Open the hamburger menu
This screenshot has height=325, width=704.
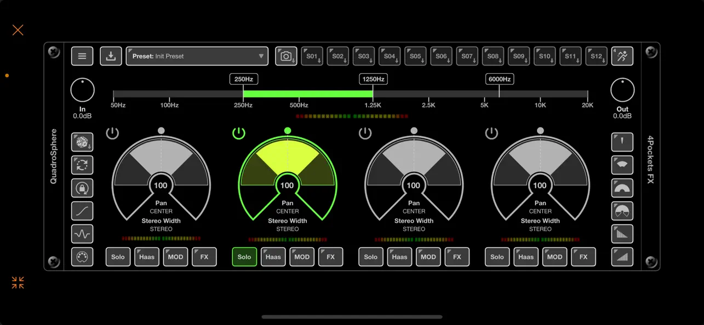point(82,56)
